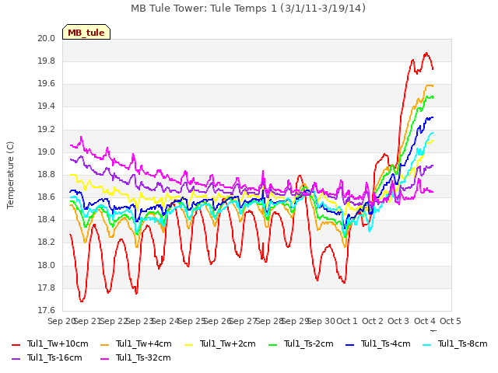Click the 19.0 y-axis tick label
The height and width of the screenshot is (373, 498).
[x=47, y=152]
